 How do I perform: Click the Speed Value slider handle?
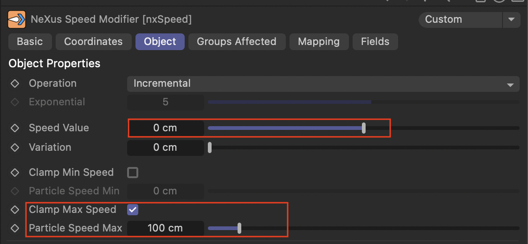point(364,128)
